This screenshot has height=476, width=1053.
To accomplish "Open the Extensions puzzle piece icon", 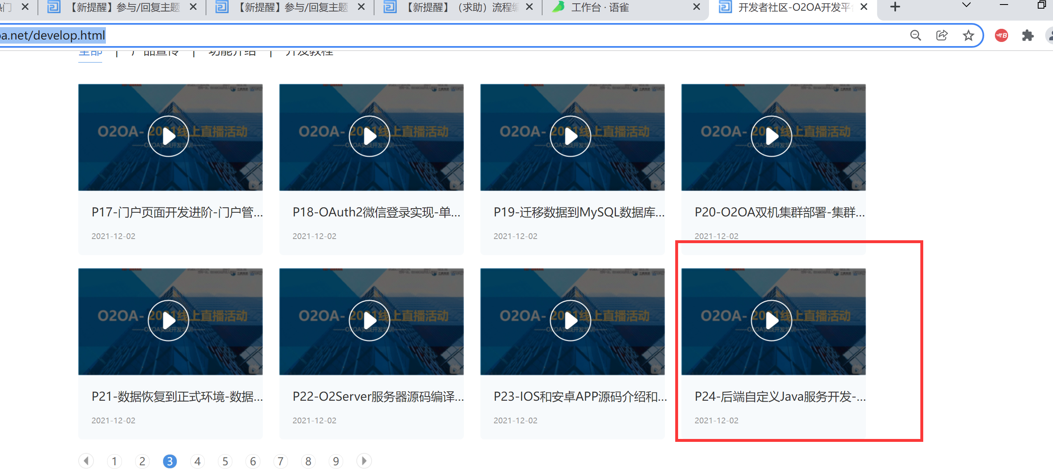I will tap(1028, 35).
